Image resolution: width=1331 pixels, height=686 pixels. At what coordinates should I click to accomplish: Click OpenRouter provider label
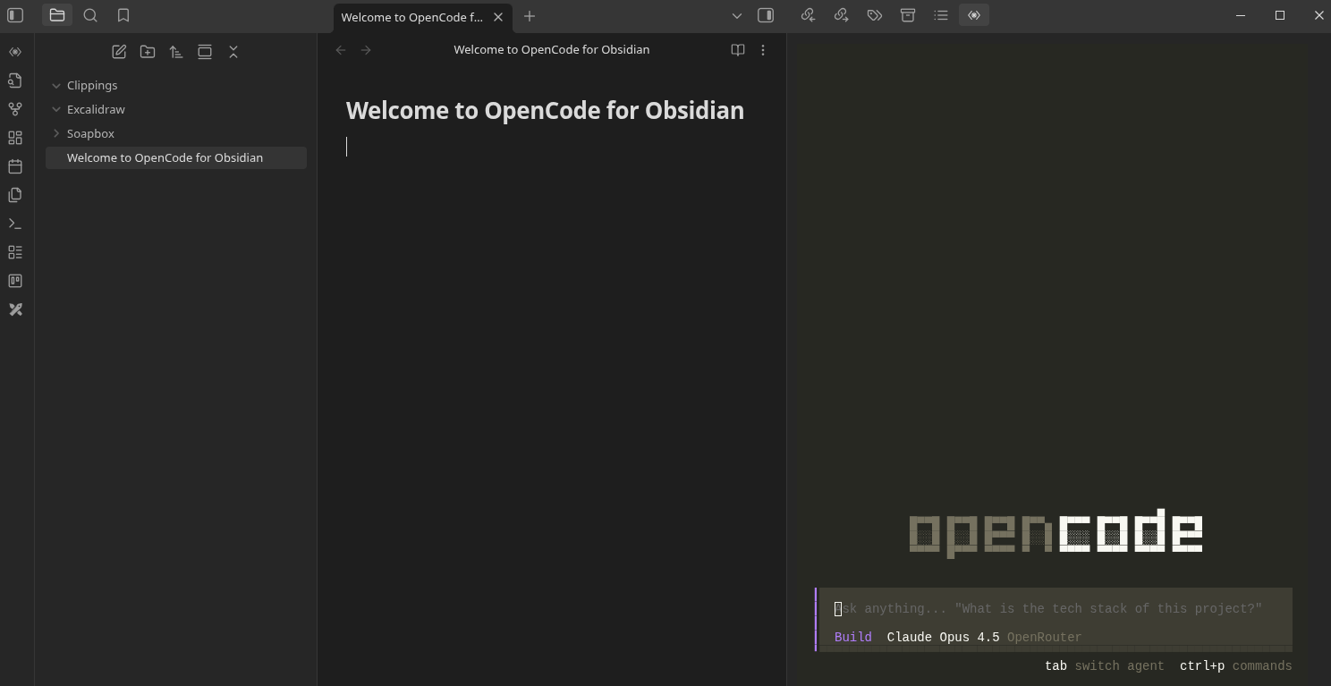[x=1044, y=637]
